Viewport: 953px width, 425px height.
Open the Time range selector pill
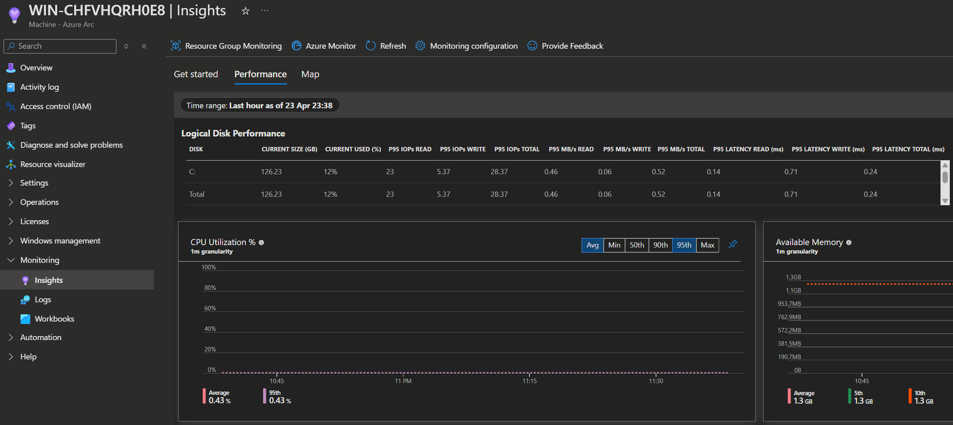(x=260, y=105)
